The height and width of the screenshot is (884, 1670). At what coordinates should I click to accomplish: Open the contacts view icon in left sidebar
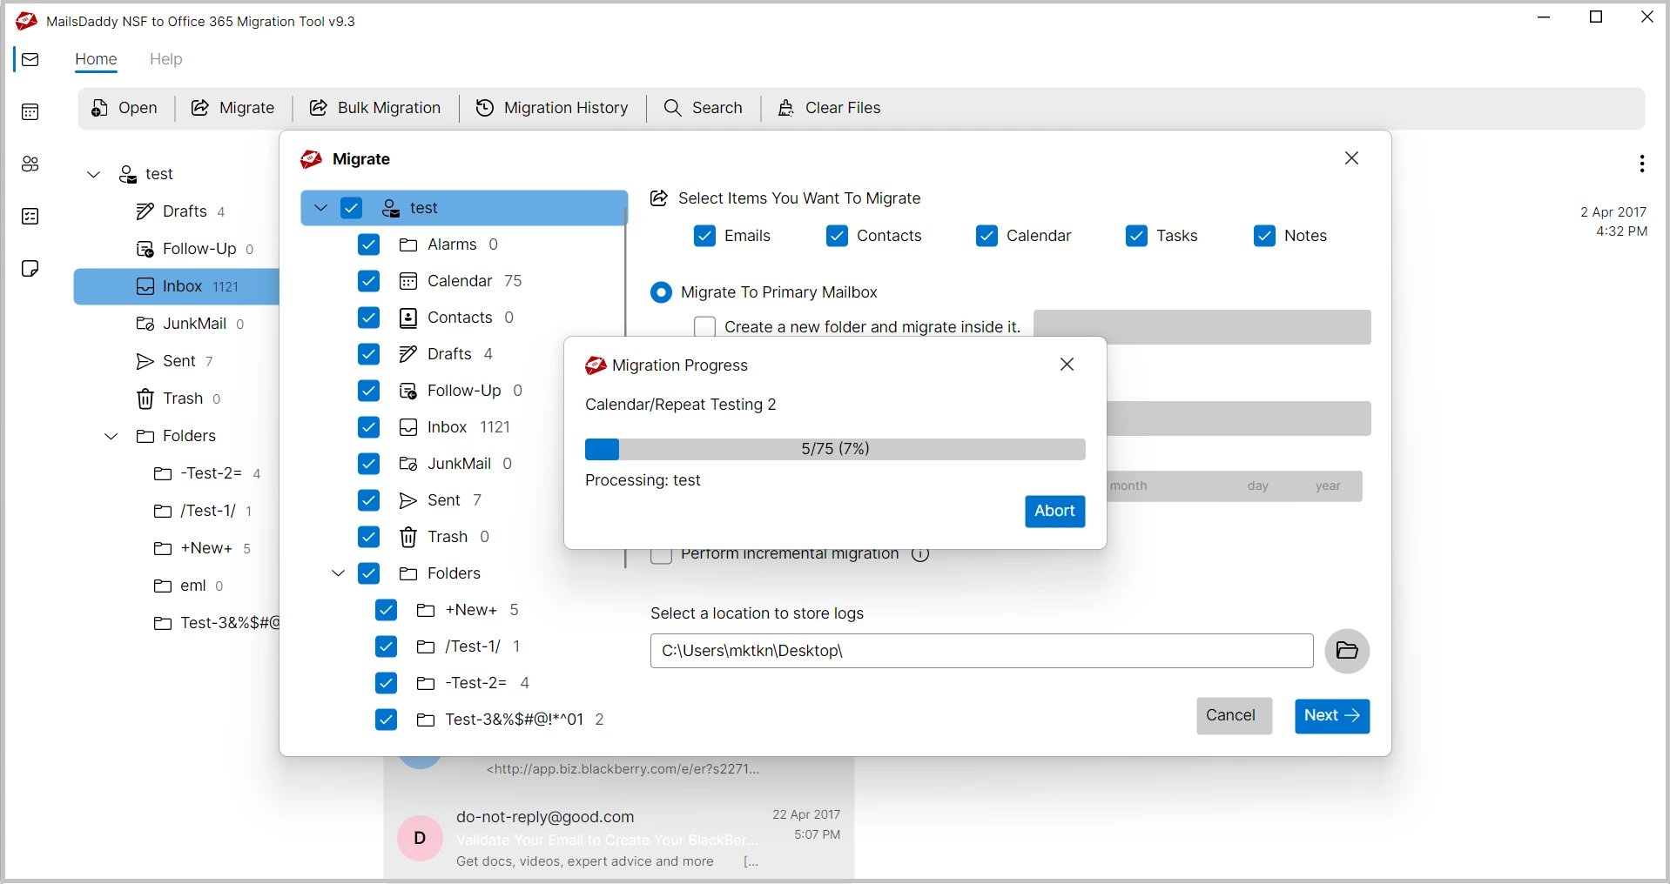click(x=30, y=164)
